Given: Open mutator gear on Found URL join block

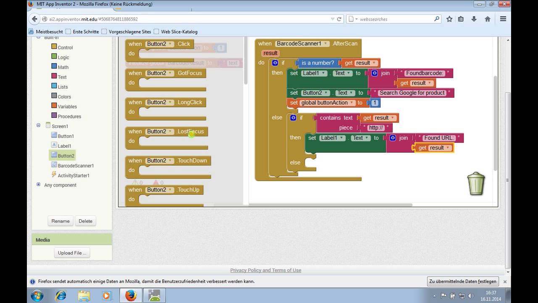Looking at the screenshot, I should pyautogui.click(x=393, y=138).
